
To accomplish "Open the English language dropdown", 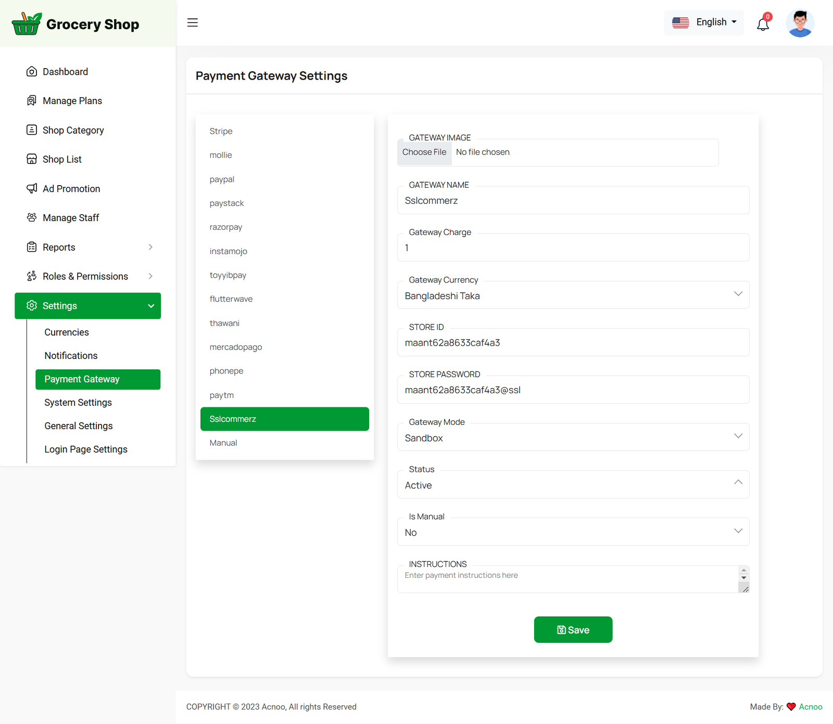I will click(704, 22).
